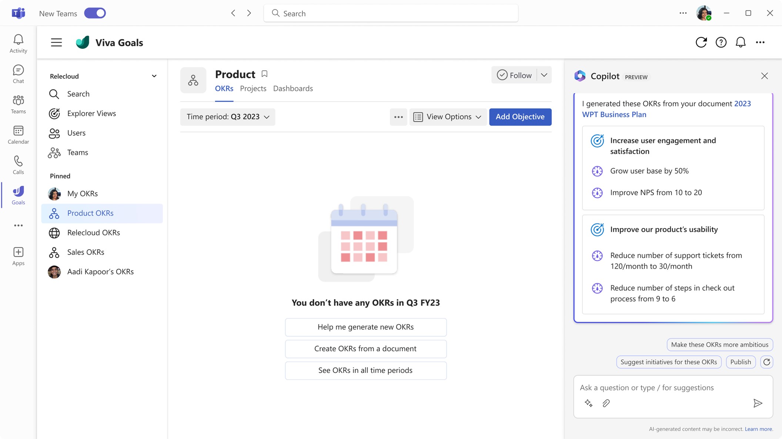Viewport: 782px width, 439px height.
Task: Click the Add Objective button
Action: coord(520,117)
